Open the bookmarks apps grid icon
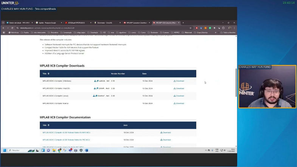The height and width of the screenshot is (167, 297). click(4, 32)
